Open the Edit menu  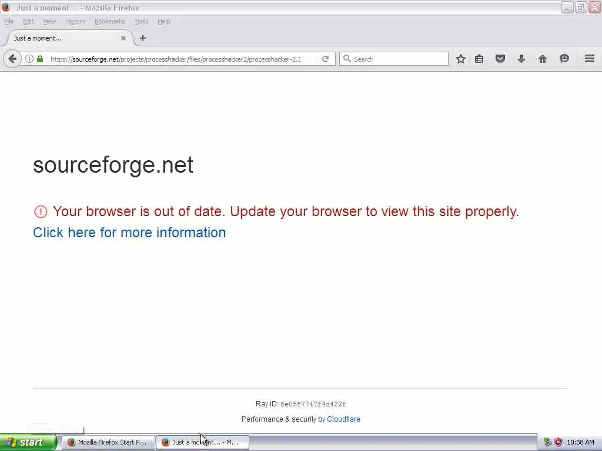(28, 22)
